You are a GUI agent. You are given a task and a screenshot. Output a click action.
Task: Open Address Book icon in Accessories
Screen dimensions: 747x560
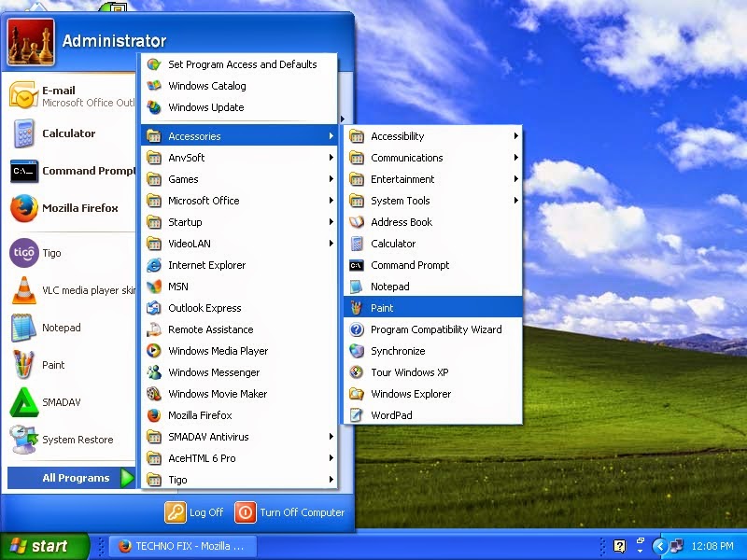pyautogui.click(x=357, y=222)
